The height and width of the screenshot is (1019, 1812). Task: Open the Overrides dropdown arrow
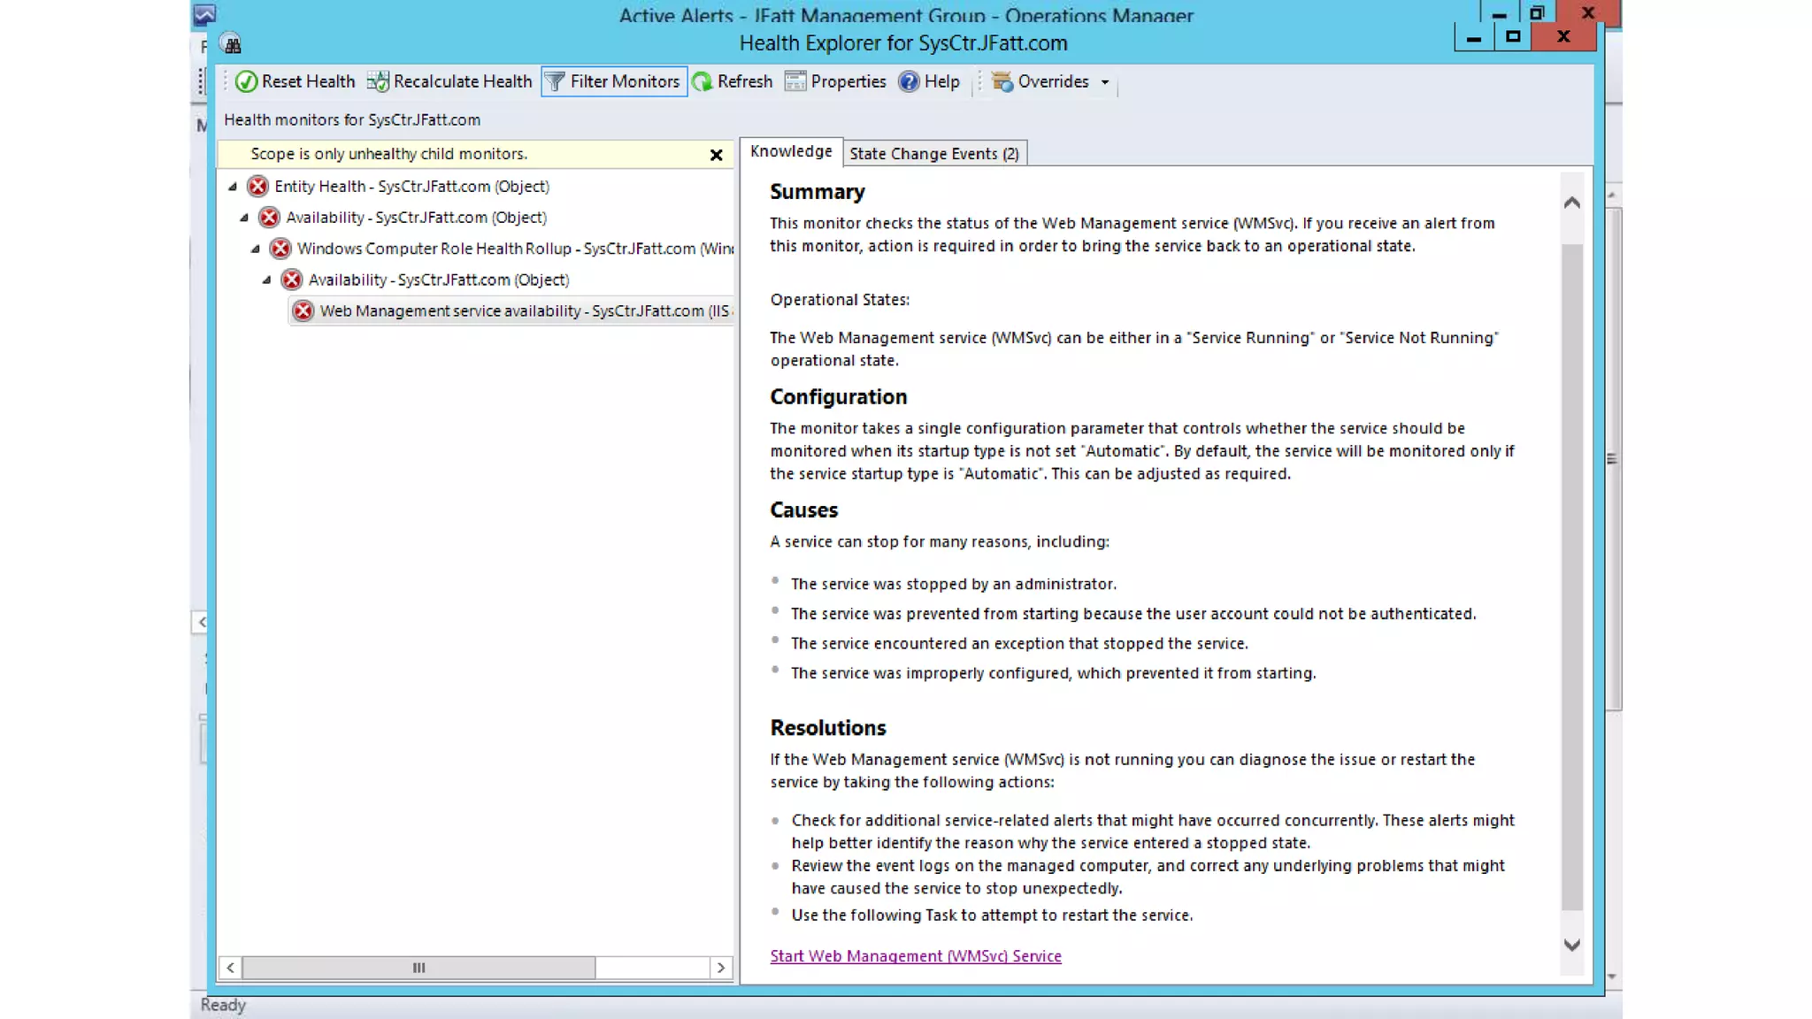pyautogui.click(x=1105, y=82)
